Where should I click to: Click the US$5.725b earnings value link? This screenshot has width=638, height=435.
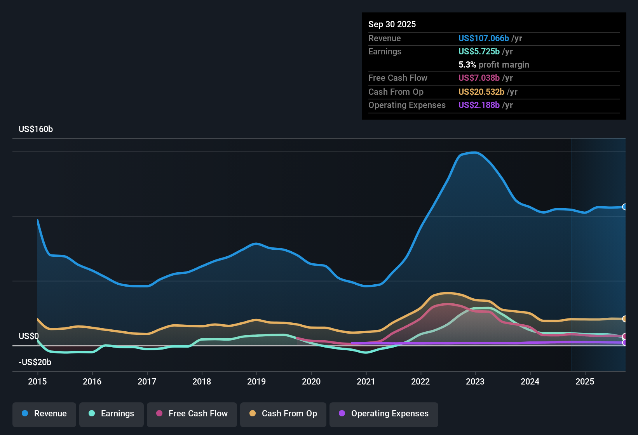pyautogui.click(x=479, y=51)
